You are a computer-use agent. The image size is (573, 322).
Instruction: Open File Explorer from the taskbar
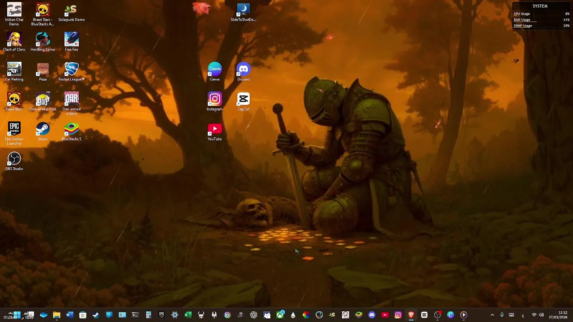pyautogui.click(x=56, y=315)
